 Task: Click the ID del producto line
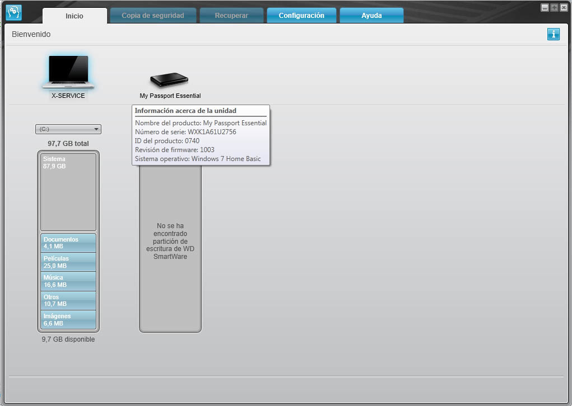(167, 141)
